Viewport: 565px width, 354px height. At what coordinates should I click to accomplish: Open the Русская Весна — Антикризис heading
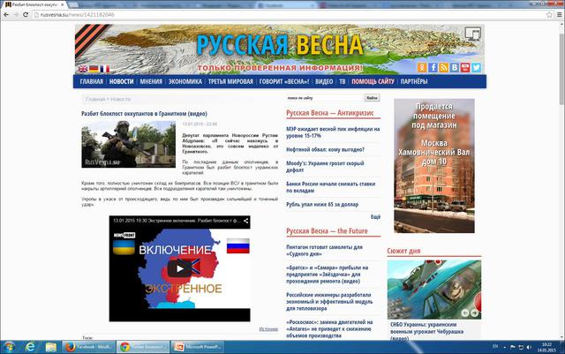329,113
